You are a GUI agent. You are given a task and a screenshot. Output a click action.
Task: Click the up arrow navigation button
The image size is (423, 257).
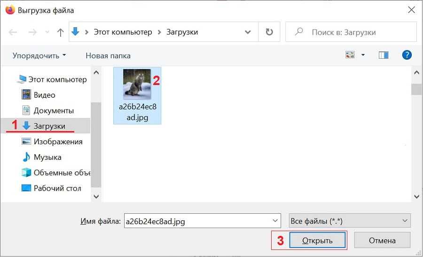[x=60, y=32]
